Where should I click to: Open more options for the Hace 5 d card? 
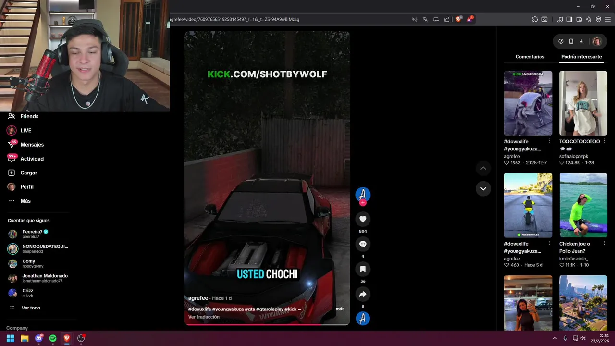[549, 244]
